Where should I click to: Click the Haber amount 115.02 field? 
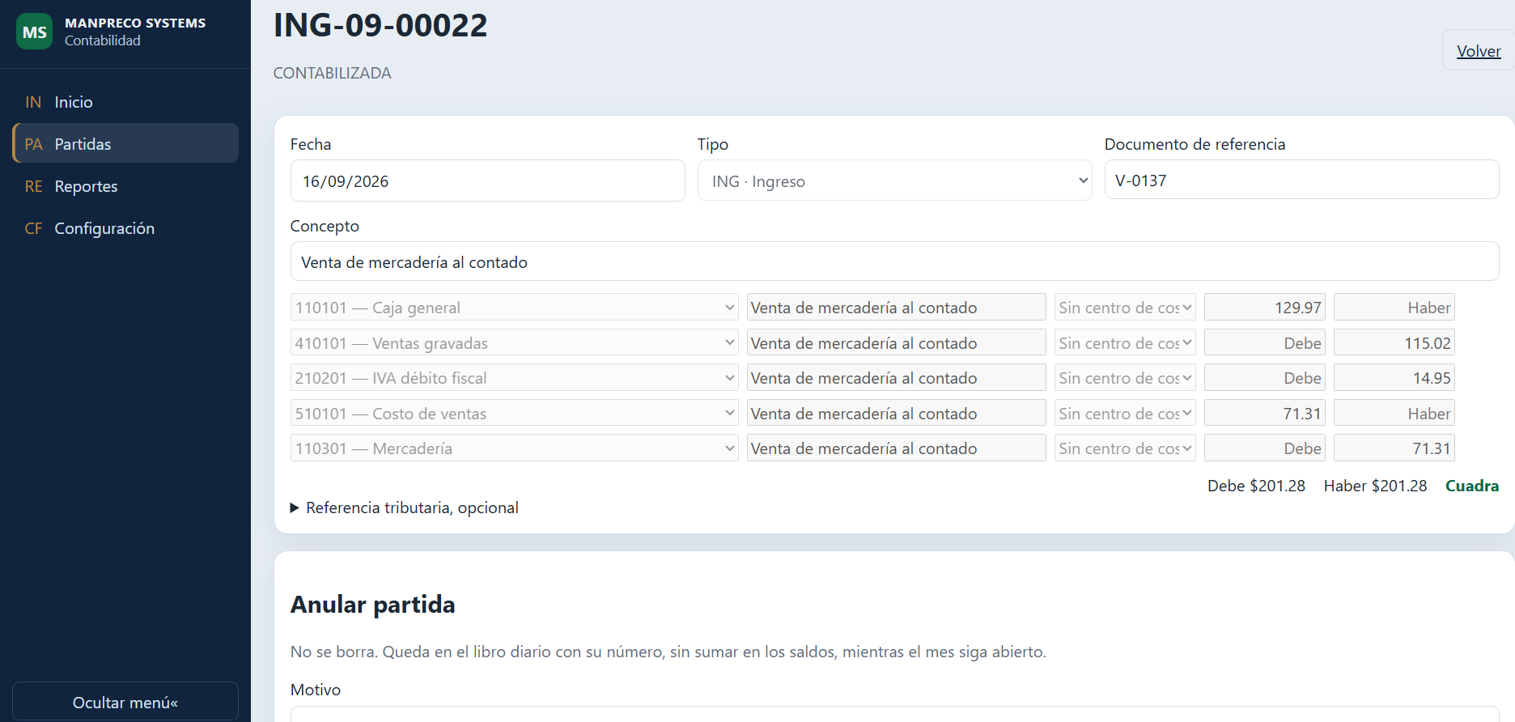(1394, 343)
